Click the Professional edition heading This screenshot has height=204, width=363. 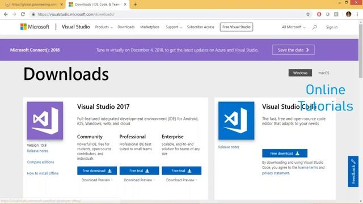[x=132, y=137]
